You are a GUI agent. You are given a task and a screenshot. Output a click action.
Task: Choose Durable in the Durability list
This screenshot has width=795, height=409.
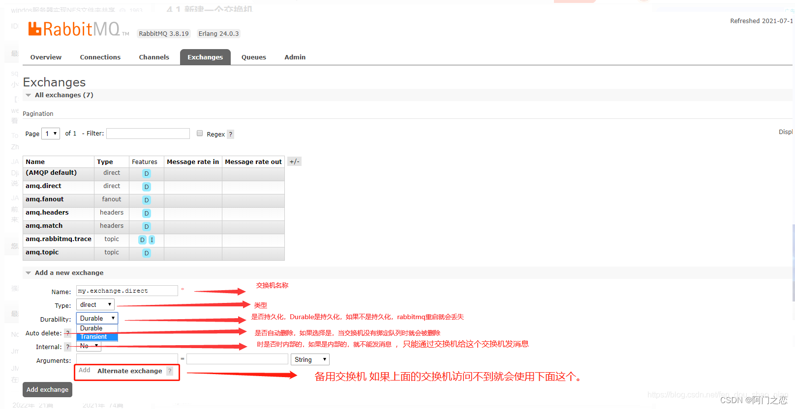coord(97,328)
